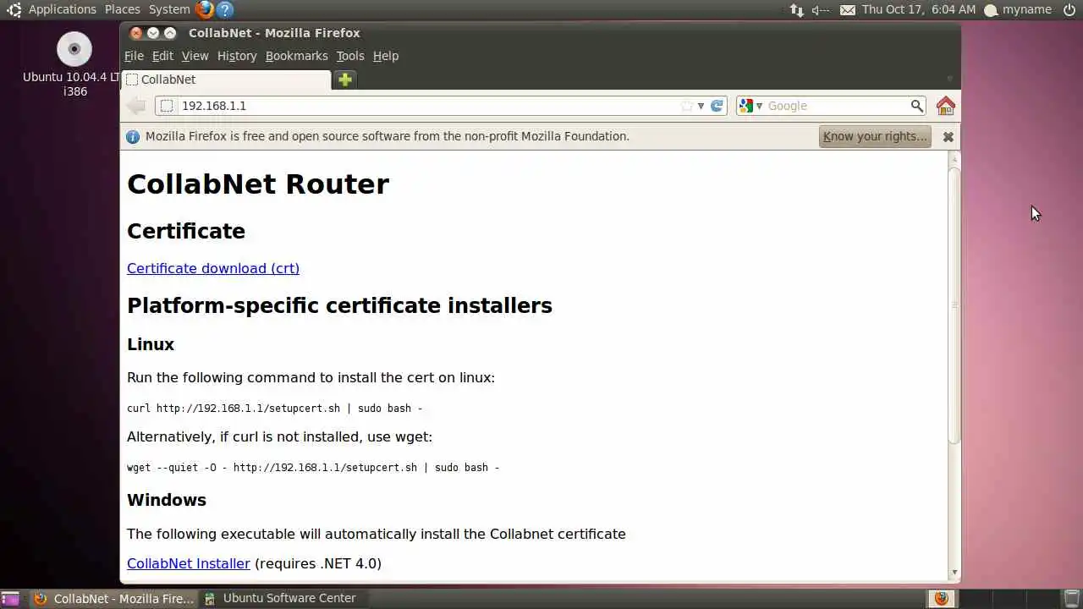The image size is (1083, 609).
Task: Click the site identity icon in URL bar
Action: [x=167, y=106]
